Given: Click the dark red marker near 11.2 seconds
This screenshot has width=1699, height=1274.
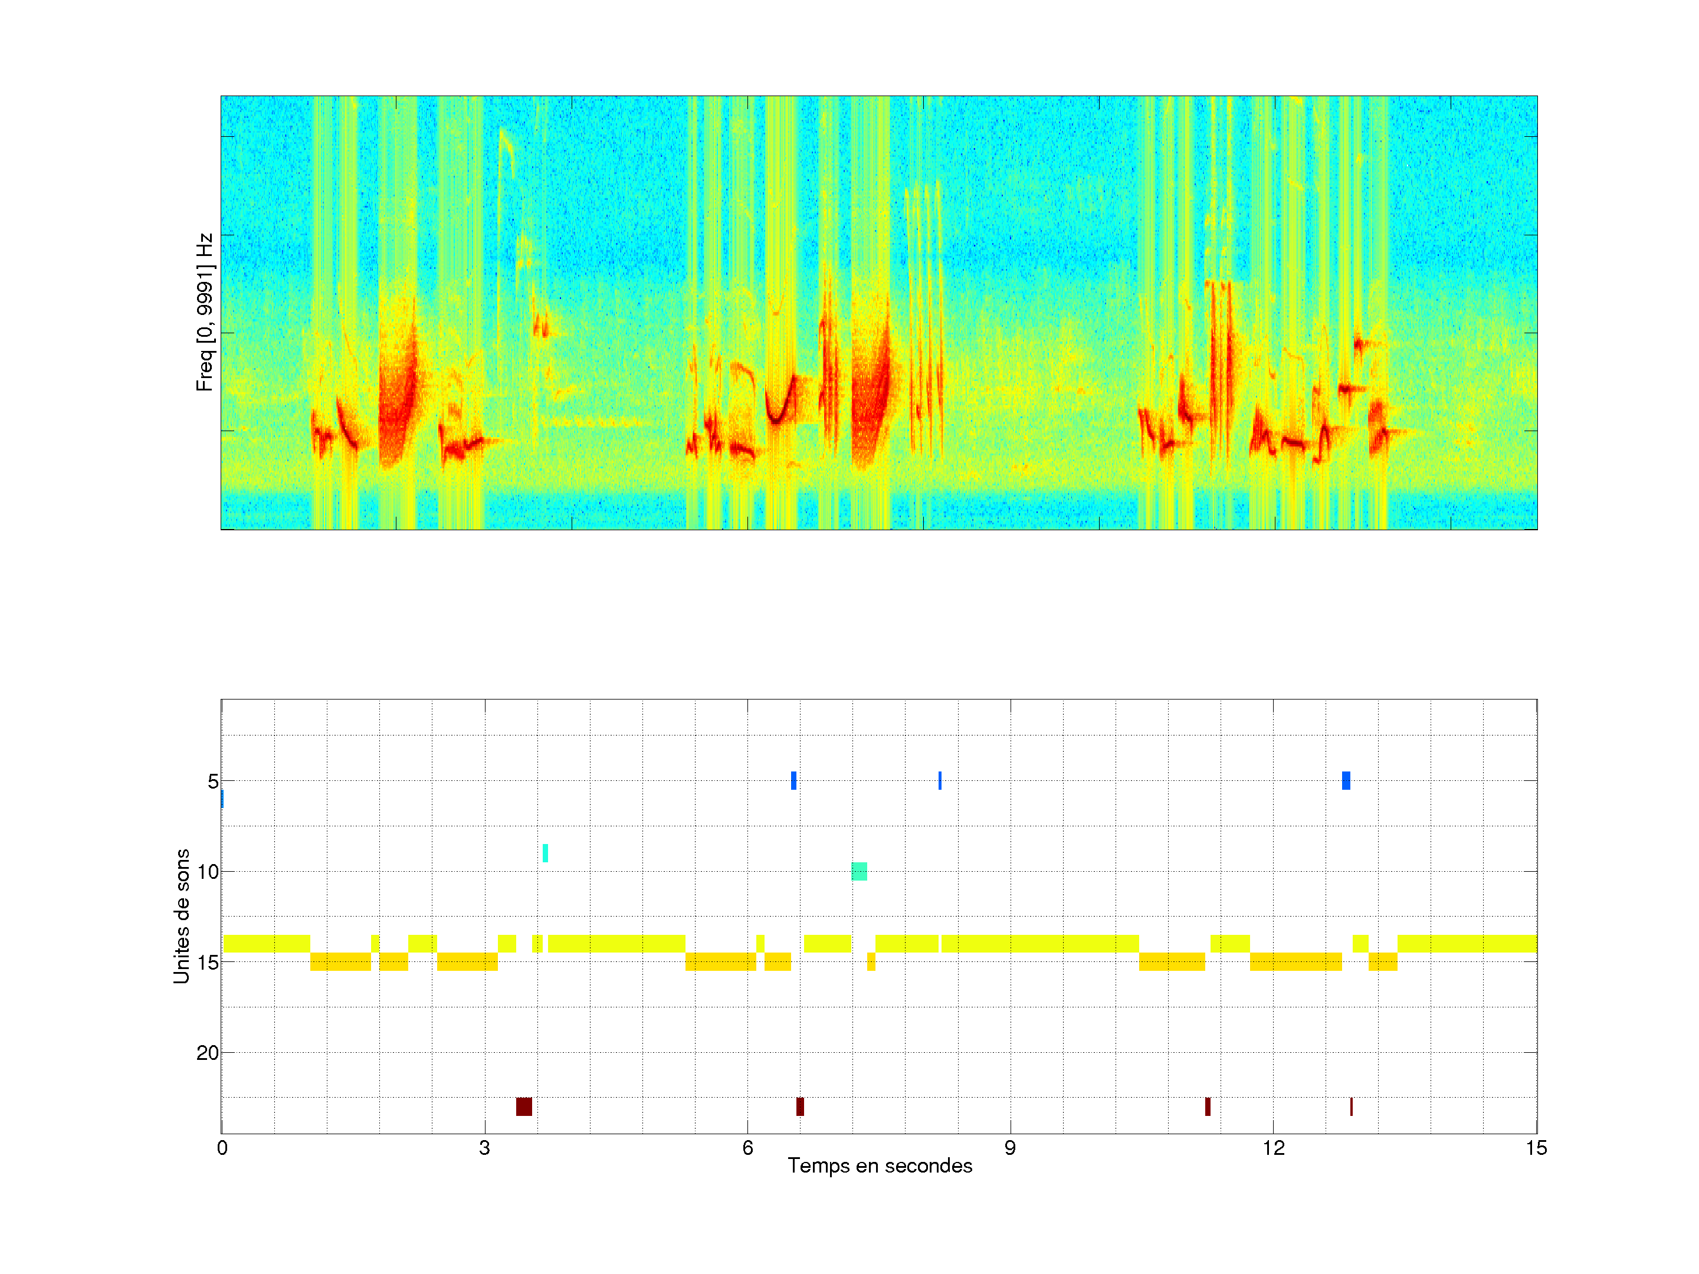Looking at the screenshot, I should [x=1208, y=1106].
